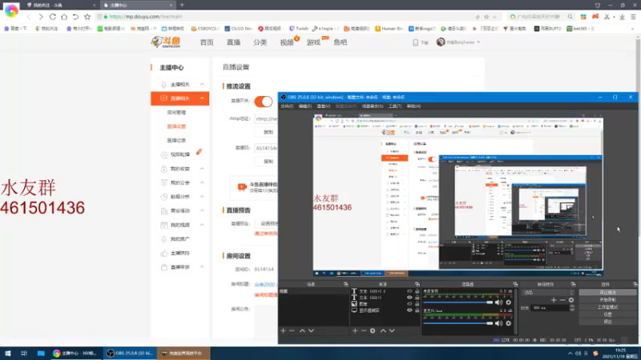The width and height of the screenshot is (641, 360).
Task: Open the 视频轮播 sidebar item
Action: point(179,154)
